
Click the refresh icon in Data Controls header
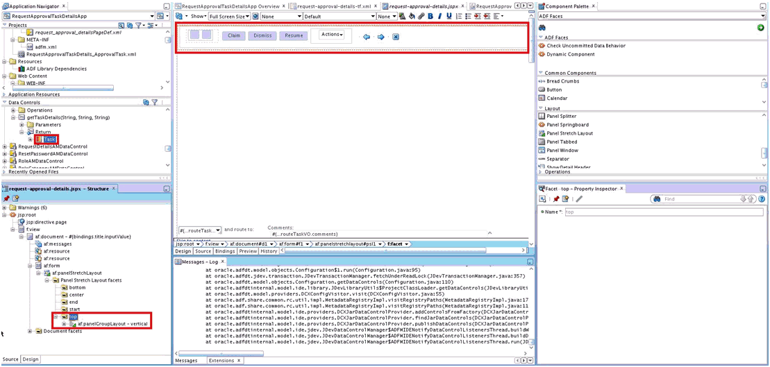(x=146, y=103)
